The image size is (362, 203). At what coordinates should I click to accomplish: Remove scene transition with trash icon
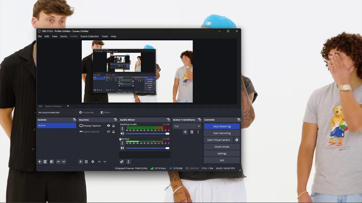(x=192, y=132)
